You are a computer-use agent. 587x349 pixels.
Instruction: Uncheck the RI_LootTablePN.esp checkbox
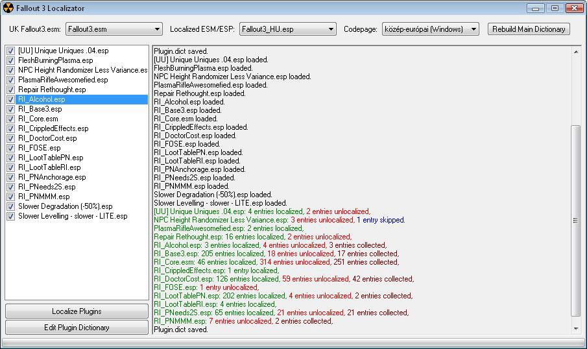(x=11, y=158)
